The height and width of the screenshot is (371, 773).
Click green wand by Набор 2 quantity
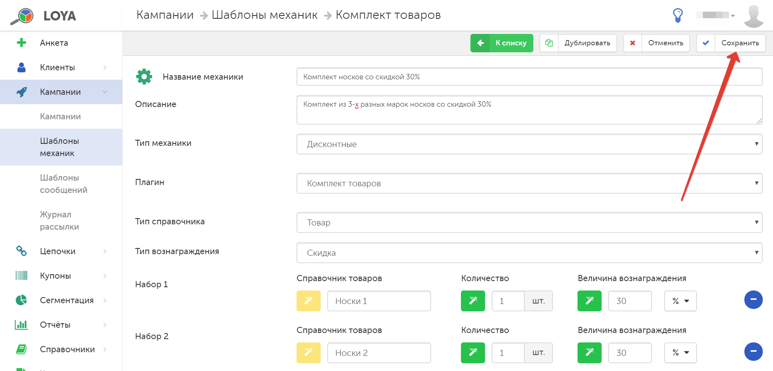473,353
